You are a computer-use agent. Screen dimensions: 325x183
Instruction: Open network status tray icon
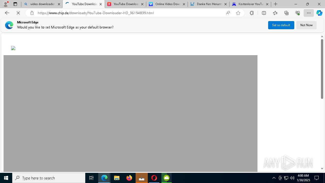(286, 178)
